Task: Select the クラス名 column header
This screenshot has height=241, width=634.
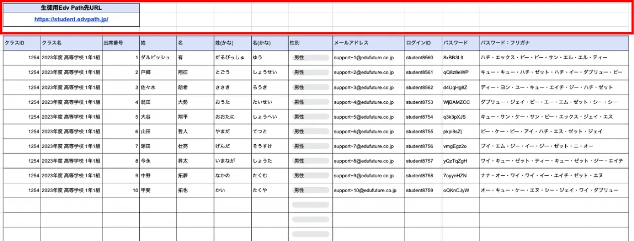Action: pyautogui.click(x=71, y=43)
